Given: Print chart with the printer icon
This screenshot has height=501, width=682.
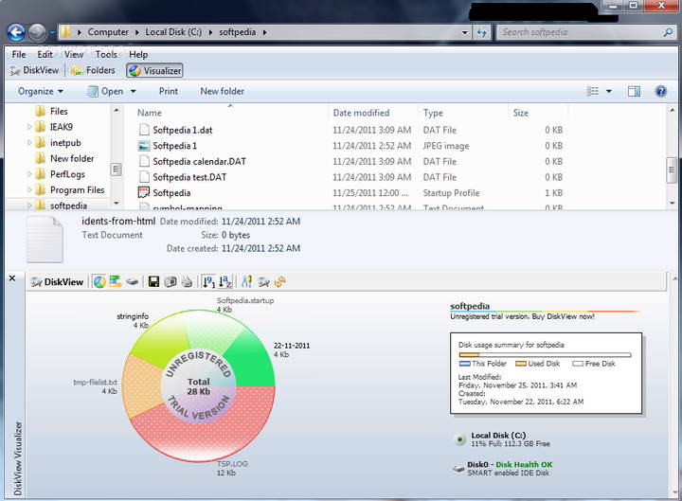Looking at the screenshot, I should point(187,281).
